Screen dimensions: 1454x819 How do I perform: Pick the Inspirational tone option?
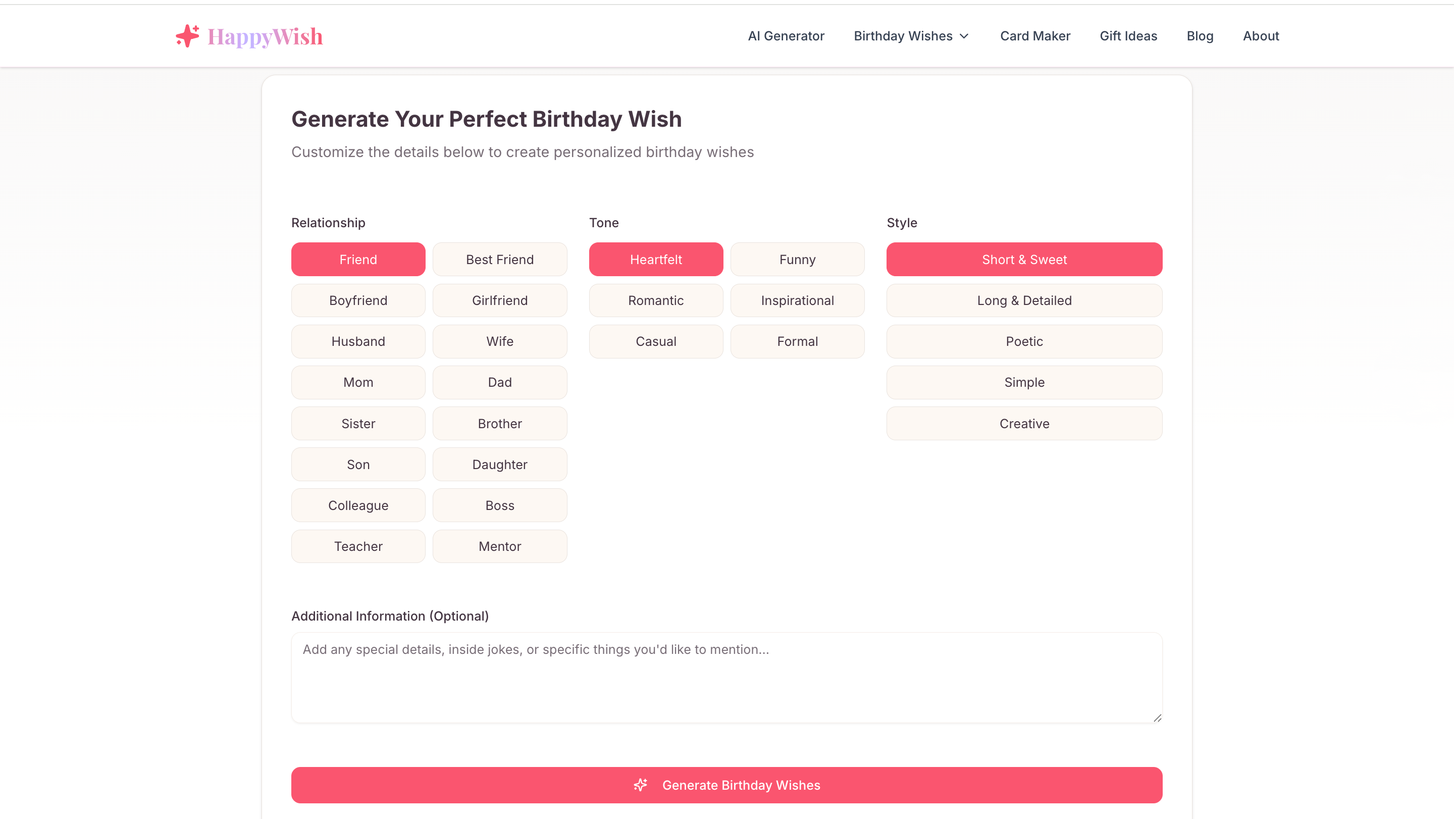797,300
